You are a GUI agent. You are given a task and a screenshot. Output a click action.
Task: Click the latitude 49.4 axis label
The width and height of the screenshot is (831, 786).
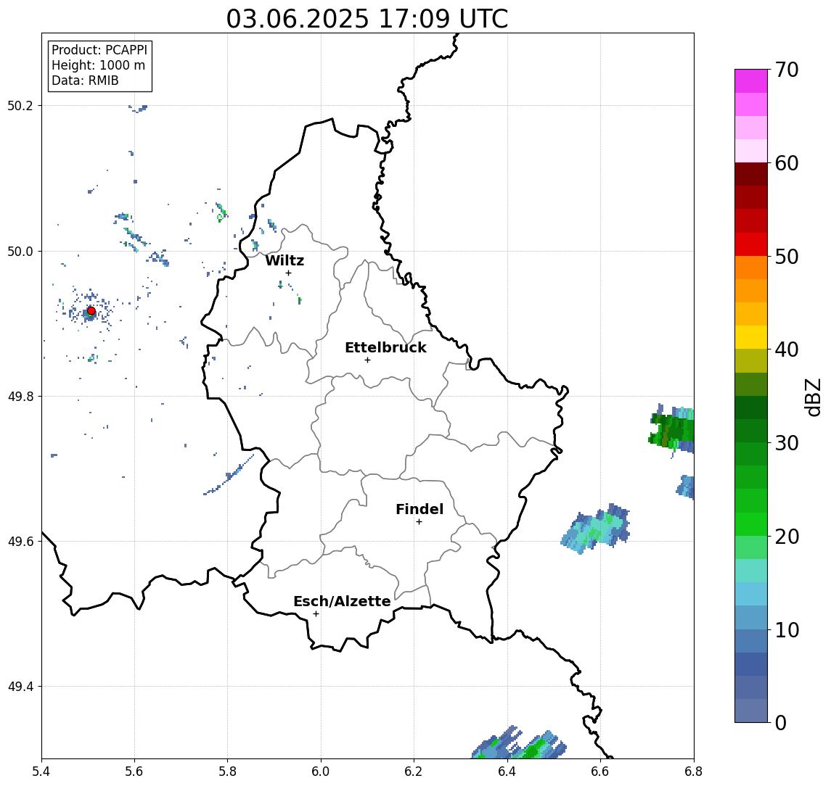coord(20,687)
